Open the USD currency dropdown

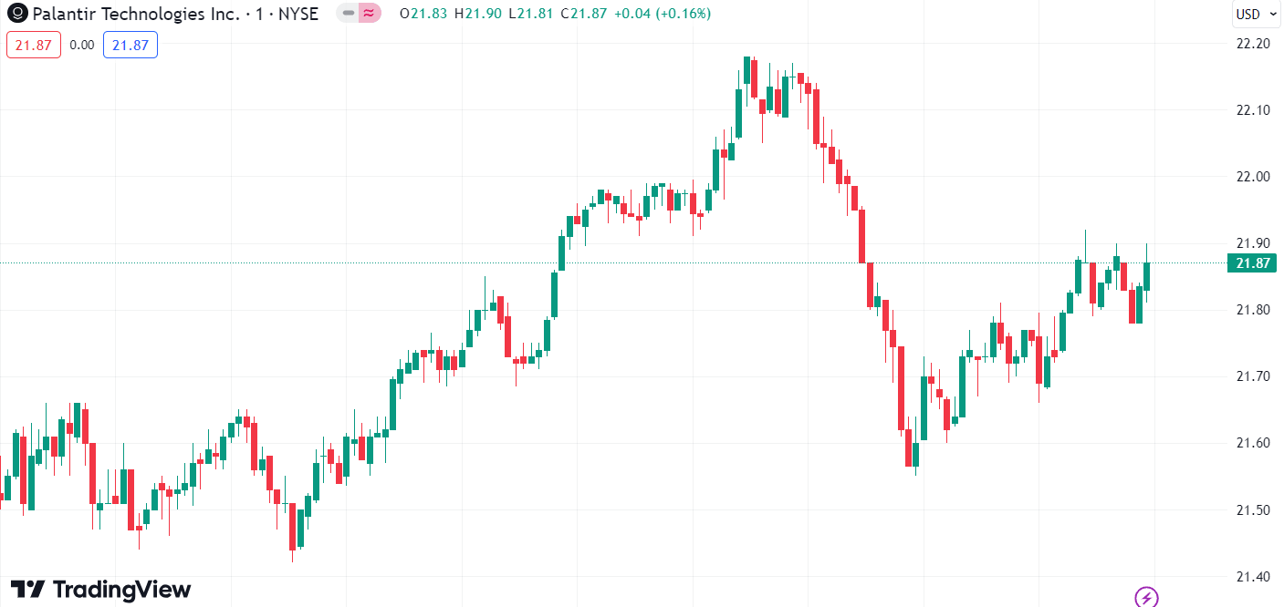pyautogui.click(x=1253, y=14)
